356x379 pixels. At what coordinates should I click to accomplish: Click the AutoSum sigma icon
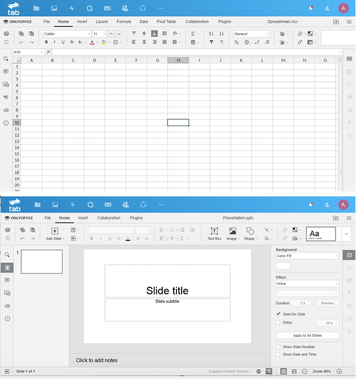coord(193,34)
